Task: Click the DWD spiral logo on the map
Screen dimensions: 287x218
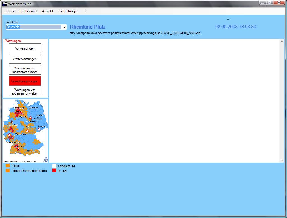Action: click(x=45, y=160)
